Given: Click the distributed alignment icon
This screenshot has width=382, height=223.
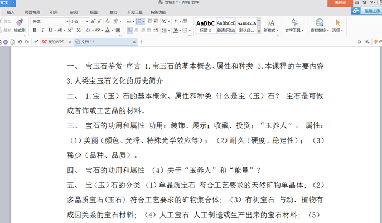Looking at the screenshot, I should click(156, 31).
